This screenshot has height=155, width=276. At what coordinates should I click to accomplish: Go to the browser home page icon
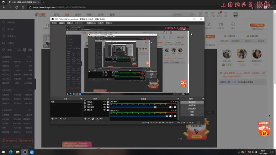tap(23, 7)
